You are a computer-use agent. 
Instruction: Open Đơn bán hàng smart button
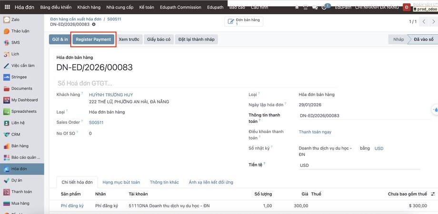[244, 22]
